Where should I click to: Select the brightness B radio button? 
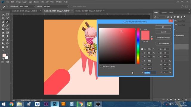(142, 57)
